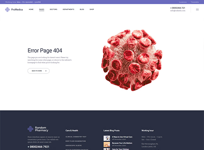Open the Timetable link in top bar
The image size is (204, 150).
194,2
